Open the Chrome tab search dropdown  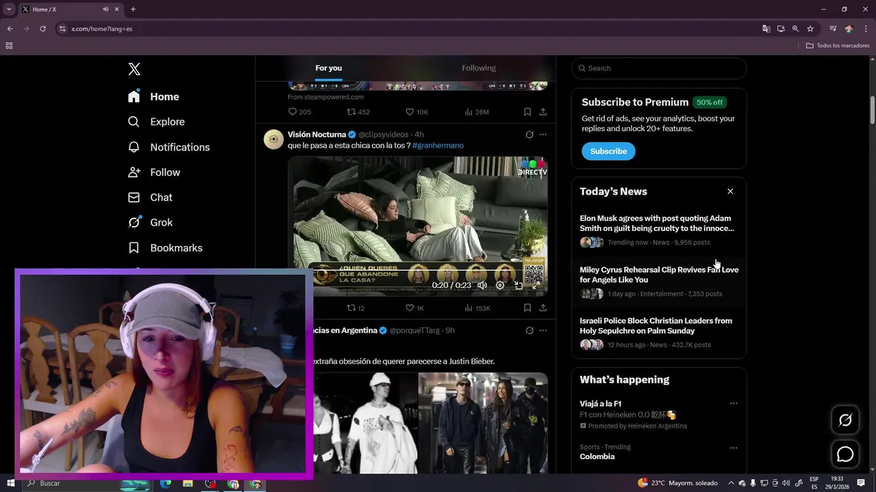(9, 9)
